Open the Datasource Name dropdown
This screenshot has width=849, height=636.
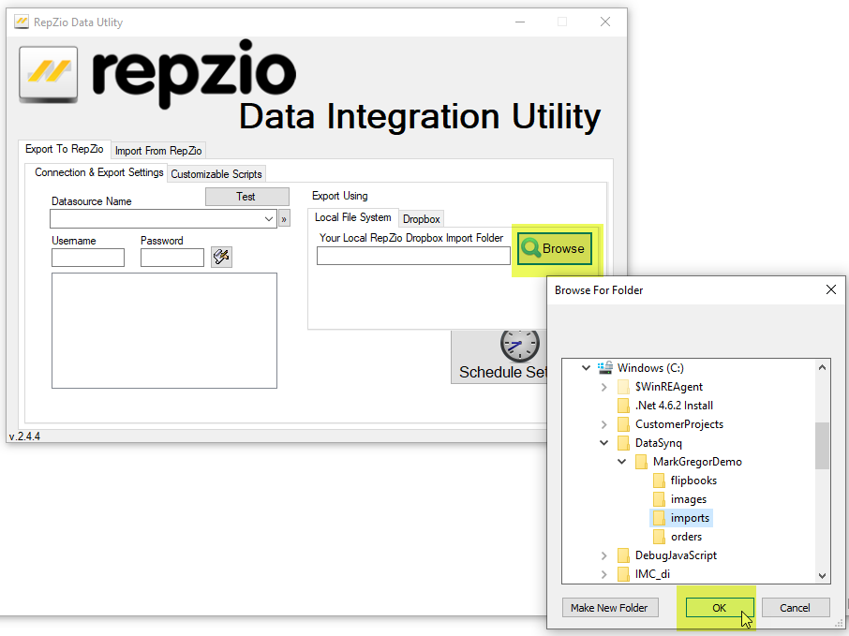pyautogui.click(x=269, y=219)
